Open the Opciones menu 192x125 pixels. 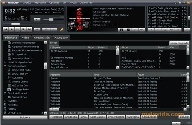[54, 3]
